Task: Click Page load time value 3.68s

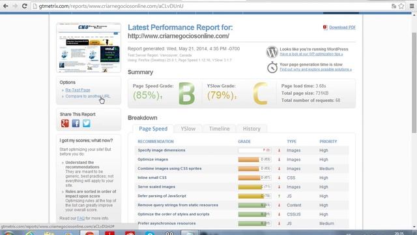Action: (x=321, y=86)
